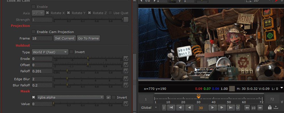Expand the double-chevron beside frame 72

(281, 102)
